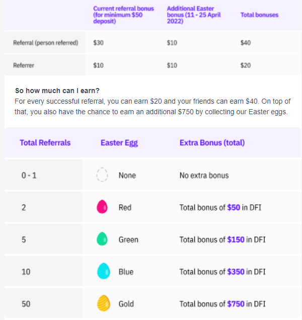The height and width of the screenshot is (320, 302).
Task: Select the Extra Bonus (total) header
Action: (x=212, y=143)
